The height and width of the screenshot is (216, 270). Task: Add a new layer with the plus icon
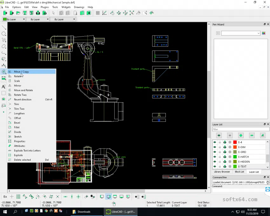click(x=241, y=136)
